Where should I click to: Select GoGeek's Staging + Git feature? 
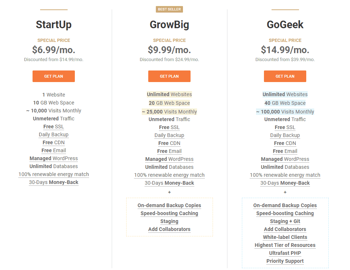tap(285, 221)
